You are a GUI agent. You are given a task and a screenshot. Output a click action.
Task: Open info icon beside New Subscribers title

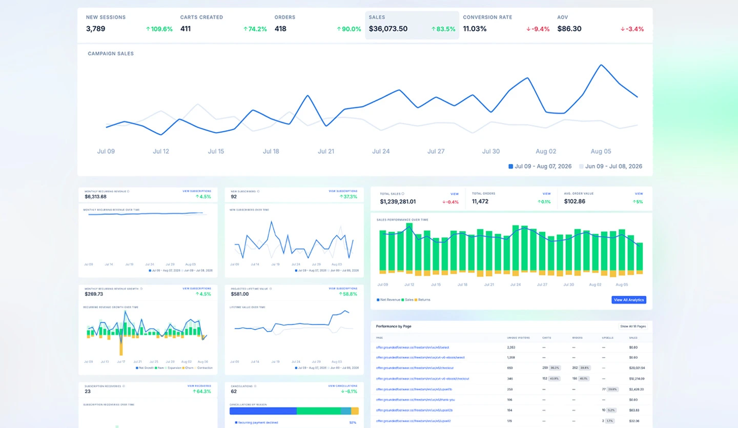pyautogui.click(x=258, y=191)
